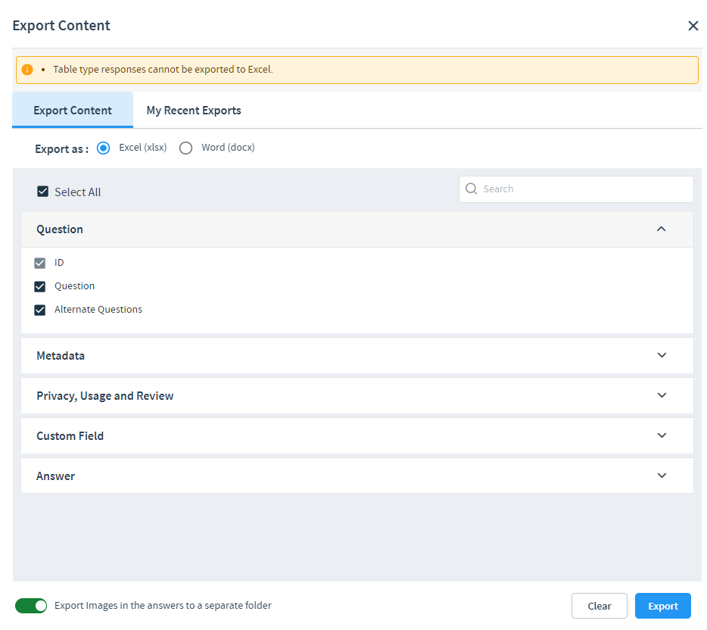Image resolution: width=707 pixels, height=630 pixels.
Task: Click the blue Export button
Action: pos(663,606)
